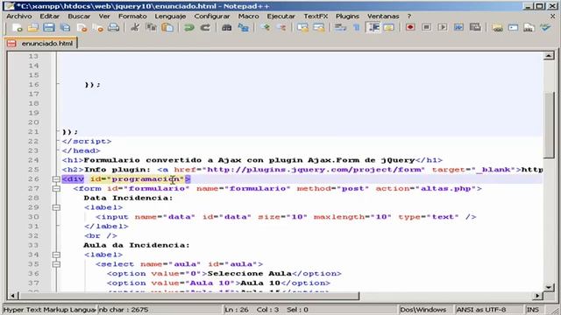Select the enunciado.html tab
Image resolution: width=561 pixels, height=315 pixels.
[40, 43]
